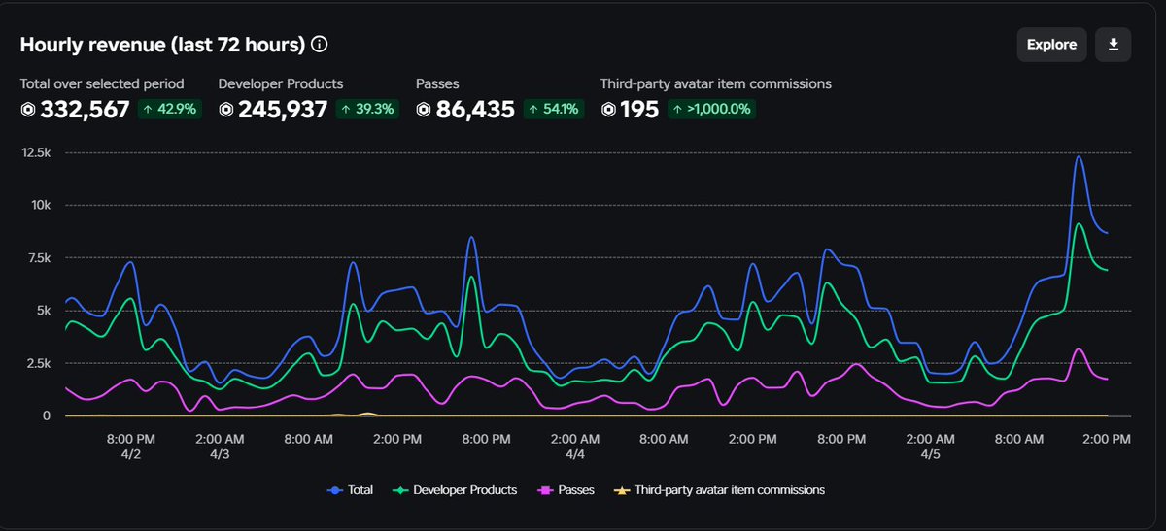Click the commissions value 195

tap(639, 110)
